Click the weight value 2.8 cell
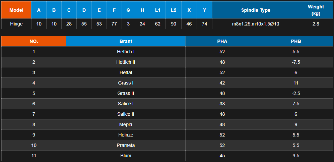 point(315,24)
